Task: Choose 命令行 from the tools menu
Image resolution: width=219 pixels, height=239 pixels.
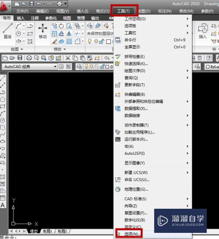Action: pos(153,40)
